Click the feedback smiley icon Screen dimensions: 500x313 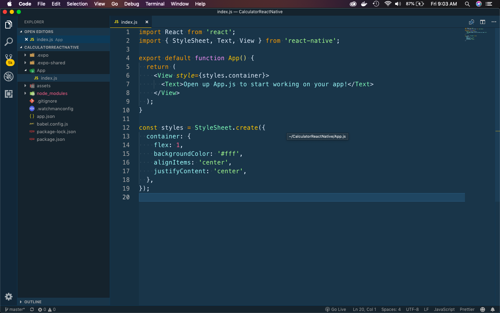click(483, 310)
